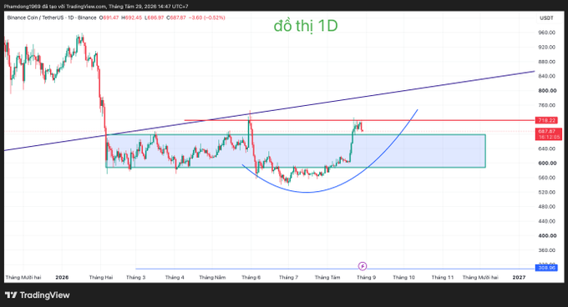Click the 520.00 price tick

coord(547,192)
